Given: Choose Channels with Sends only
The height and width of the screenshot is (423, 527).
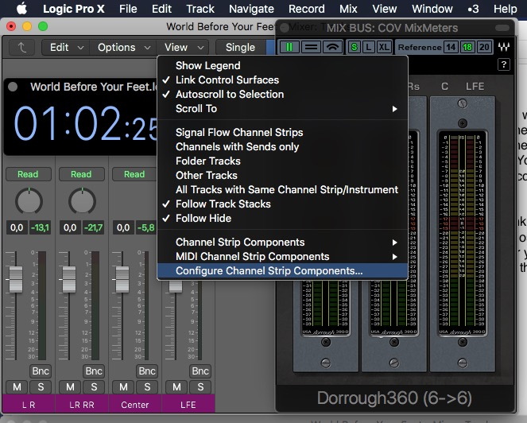Looking at the screenshot, I should tap(282, 147).
